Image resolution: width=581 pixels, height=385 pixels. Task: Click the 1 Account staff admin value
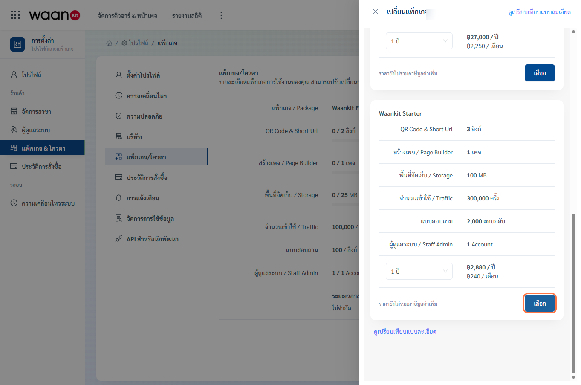(480, 244)
